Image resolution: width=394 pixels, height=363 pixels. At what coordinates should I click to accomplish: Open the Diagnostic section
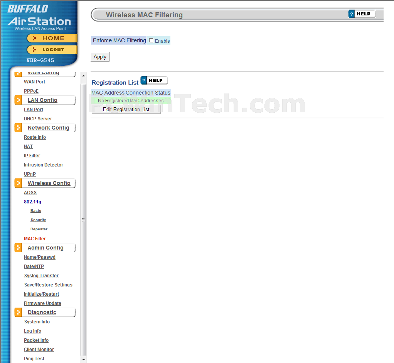42,312
